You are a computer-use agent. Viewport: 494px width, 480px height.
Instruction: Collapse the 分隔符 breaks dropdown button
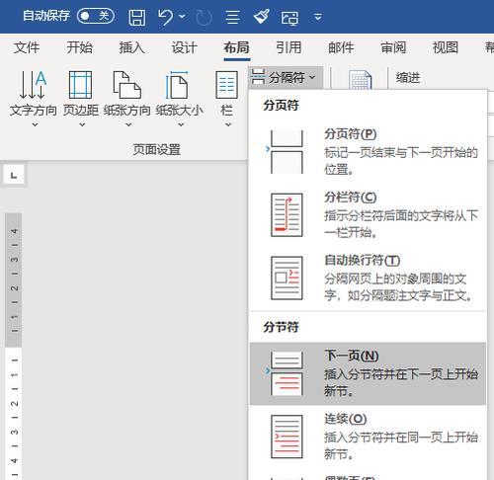286,78
